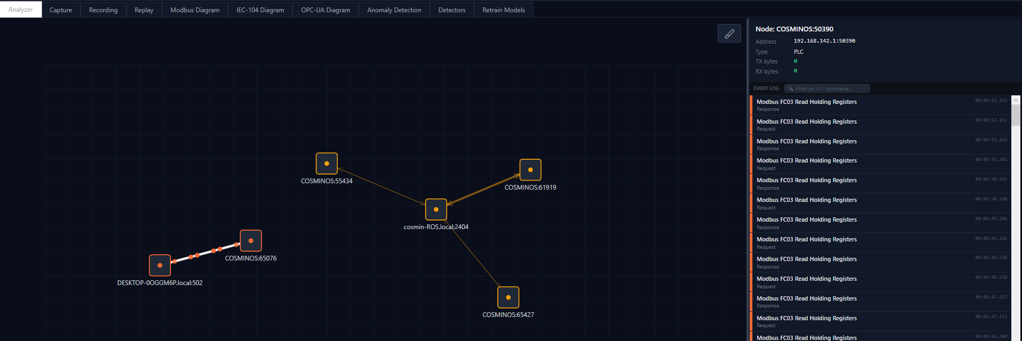Select the Response event at 08:06:52.262
This screenshot has width=1022, height=341.
click(880, 105)
